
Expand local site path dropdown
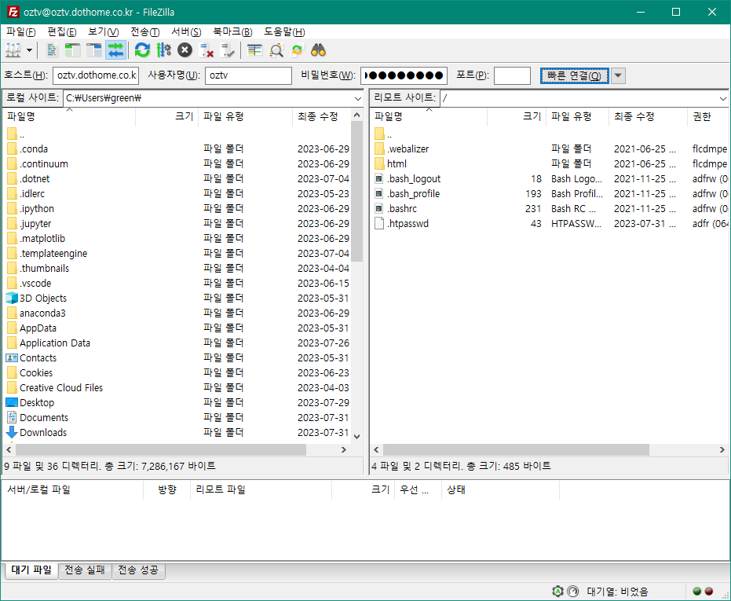pos(357,98)
